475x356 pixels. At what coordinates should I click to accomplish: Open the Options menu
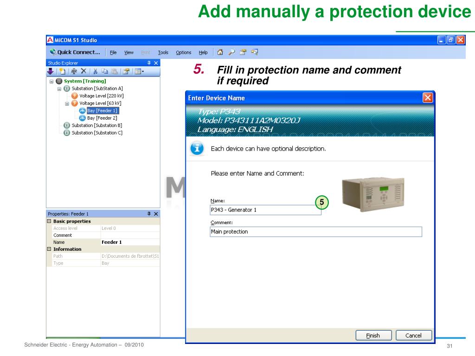click(x=184, y=52)
